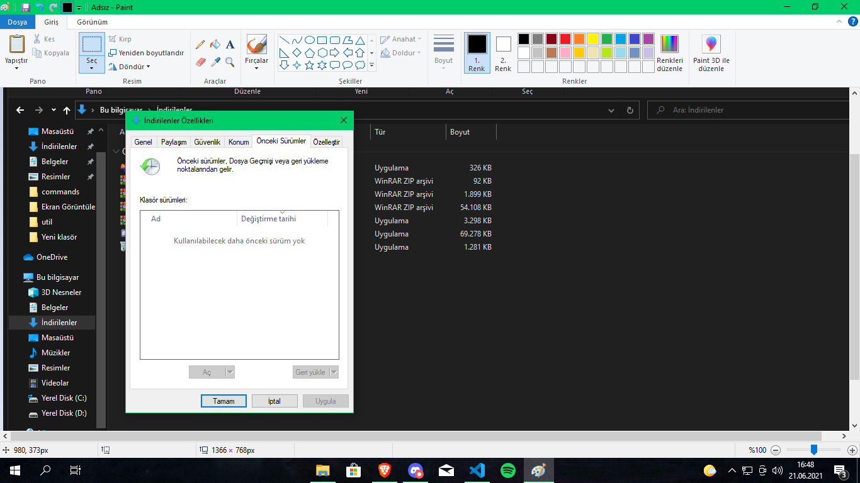
Task: Open File Explorer from the taskbar
Action: coord(322,470)
